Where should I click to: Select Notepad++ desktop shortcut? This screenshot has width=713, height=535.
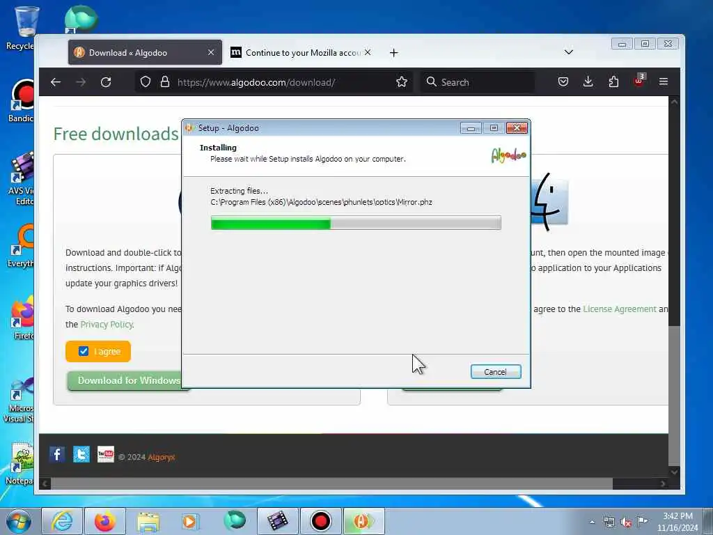[x=20, y=463]
